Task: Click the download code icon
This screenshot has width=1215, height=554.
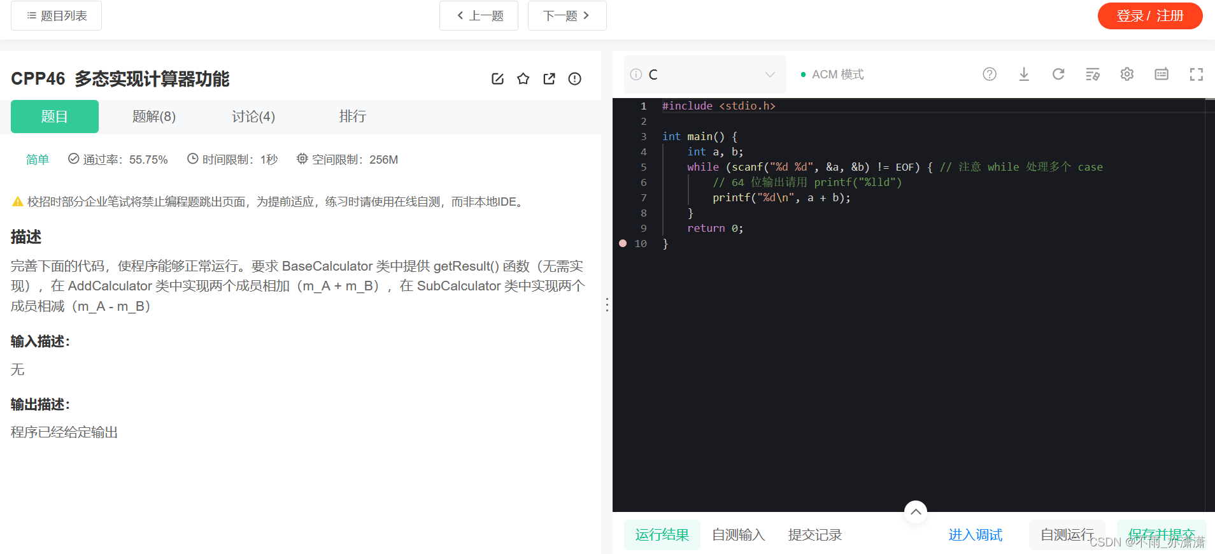Action: pos(1024,75)
